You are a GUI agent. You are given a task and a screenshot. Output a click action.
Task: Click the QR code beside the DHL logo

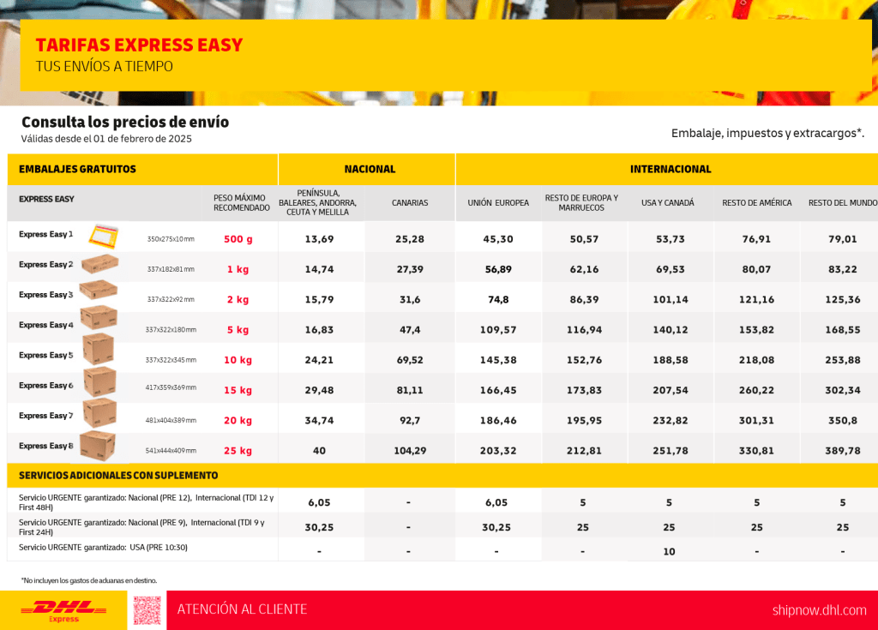[x=147, y=610]
